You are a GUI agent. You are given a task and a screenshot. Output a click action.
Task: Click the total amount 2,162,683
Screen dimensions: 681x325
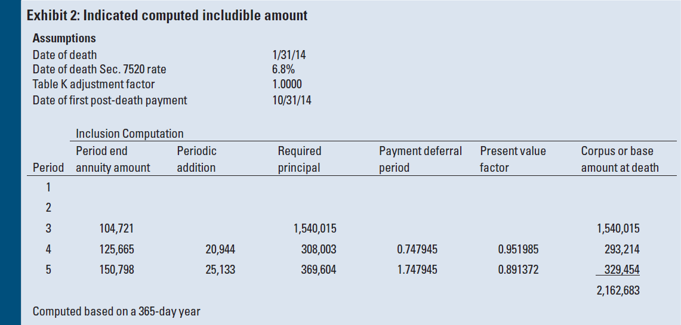click(x=618, y=291)
